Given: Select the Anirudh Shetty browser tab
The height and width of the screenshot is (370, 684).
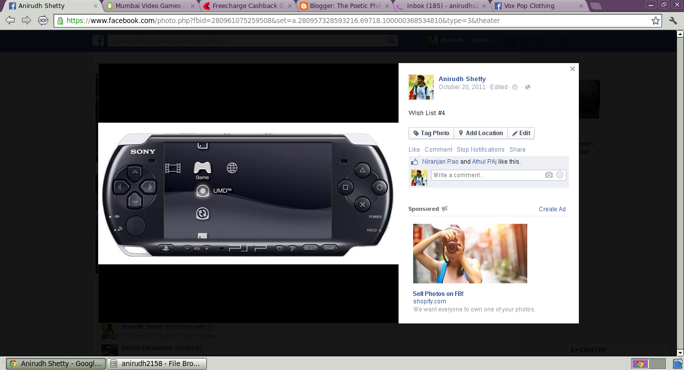Looking at the screenshot, I should [x=53, y=6].
